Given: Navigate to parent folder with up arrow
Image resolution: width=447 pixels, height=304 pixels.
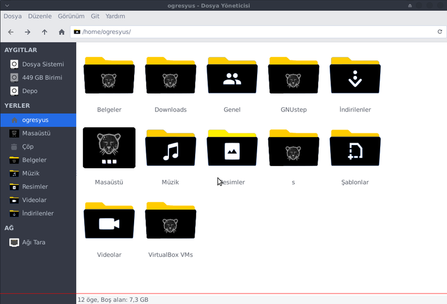Looking at the screenshot, I should pyautogui.click(x=45, y=32).
